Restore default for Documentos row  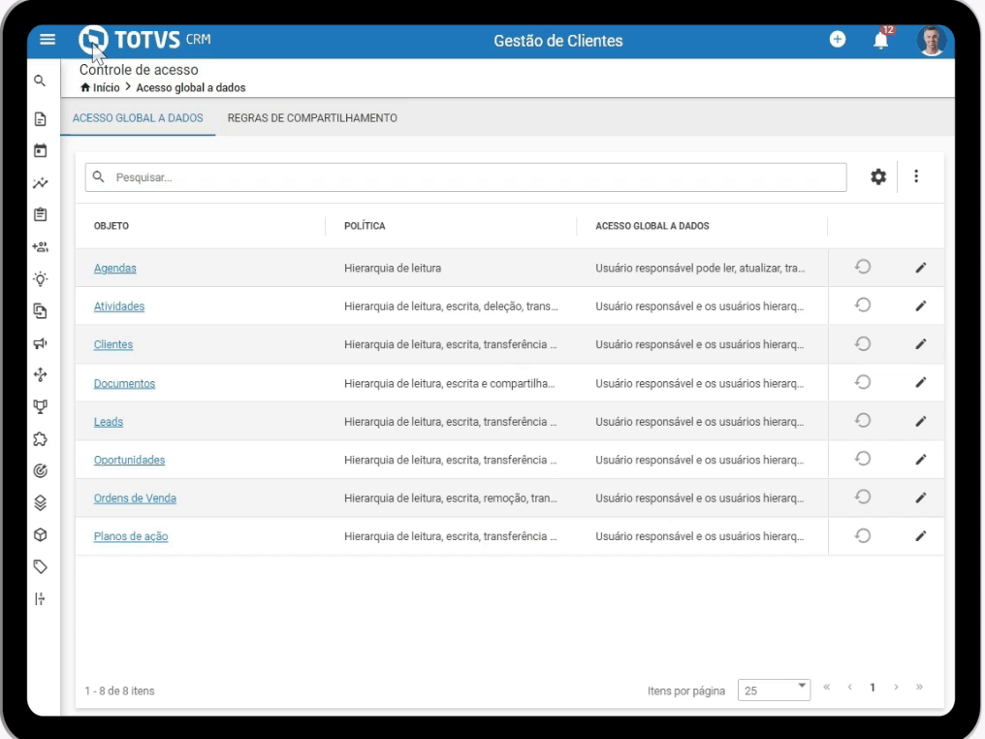click(x=863, y=382)
